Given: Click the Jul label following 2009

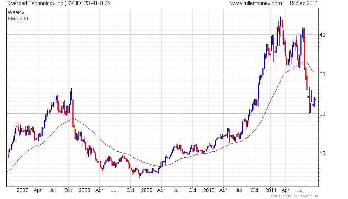Looking at the screenshot, I should click(x=176, y=190).
